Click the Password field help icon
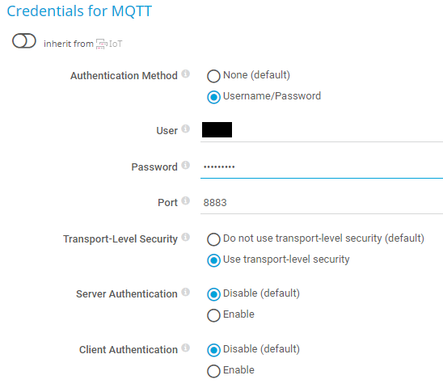The width and height of the screenshot is (443, 388). click(x=185, y=165)
